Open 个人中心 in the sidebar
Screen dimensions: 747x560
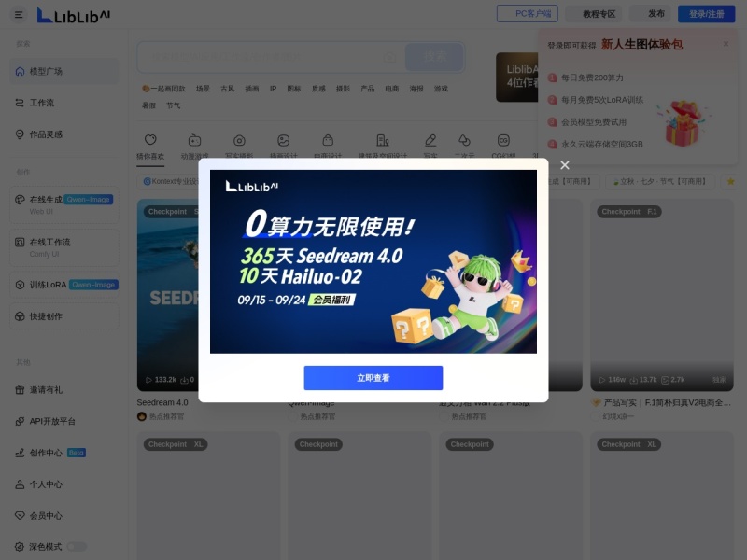tap(64, 484)
